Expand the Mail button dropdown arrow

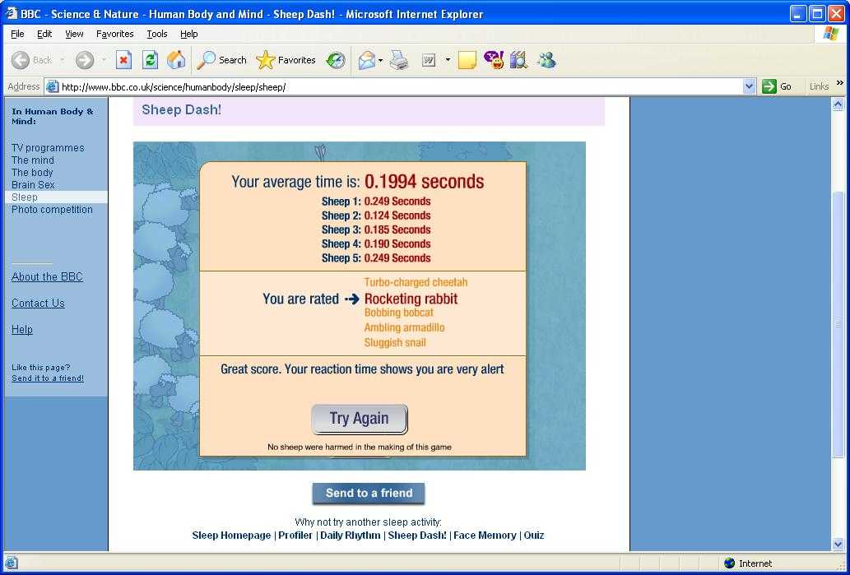380,60
